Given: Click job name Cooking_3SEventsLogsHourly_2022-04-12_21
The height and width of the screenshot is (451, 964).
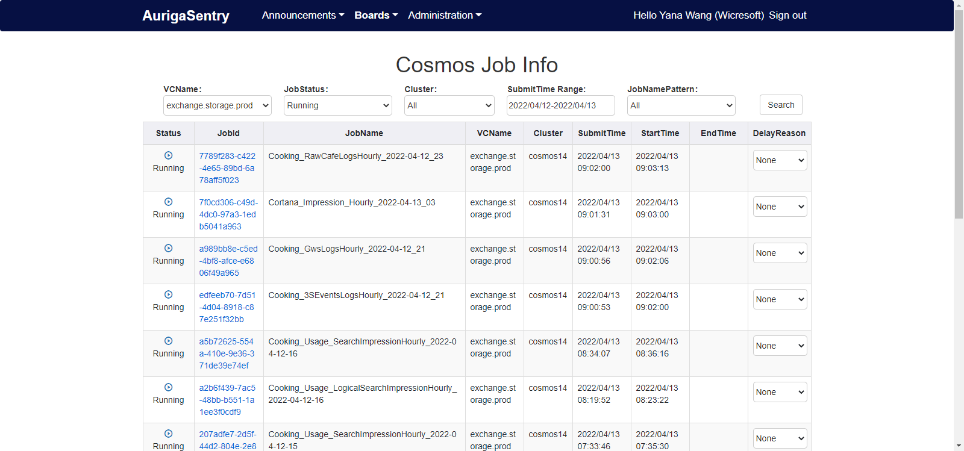Looking at the screenshot, I should 357,295.
